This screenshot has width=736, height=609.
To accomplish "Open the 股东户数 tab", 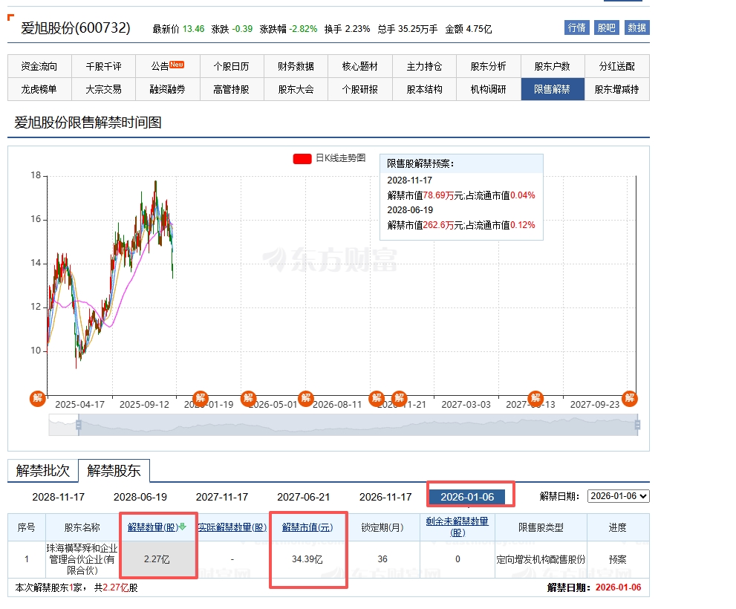I will (x=553, y=66).
